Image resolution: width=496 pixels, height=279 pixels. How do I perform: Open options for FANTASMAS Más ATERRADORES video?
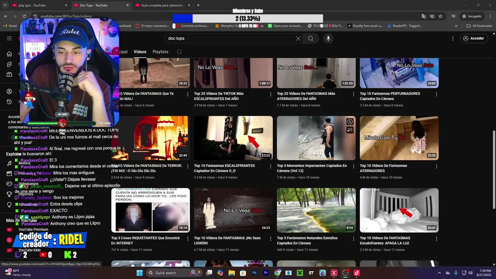[x=353, y=94]
